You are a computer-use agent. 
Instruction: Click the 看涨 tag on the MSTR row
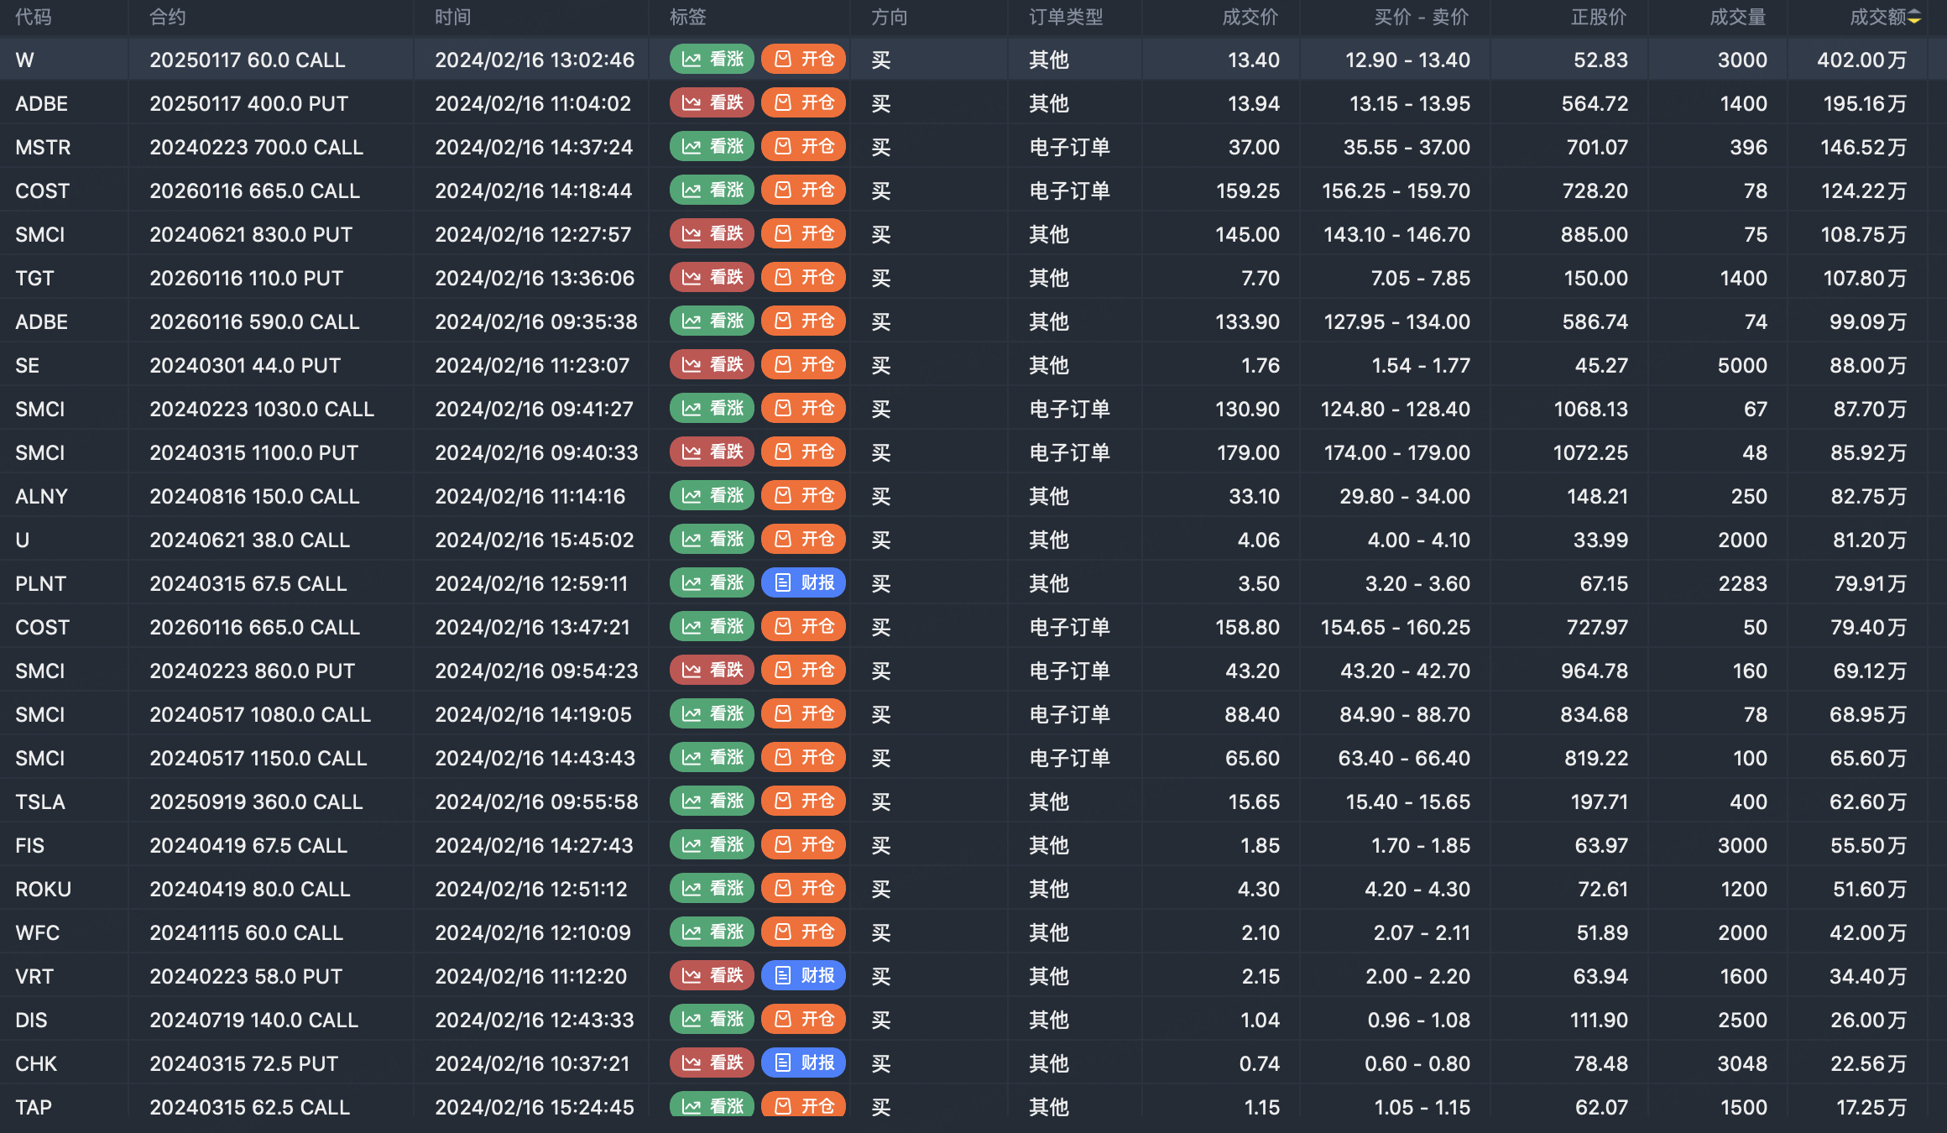coord(713,147)
